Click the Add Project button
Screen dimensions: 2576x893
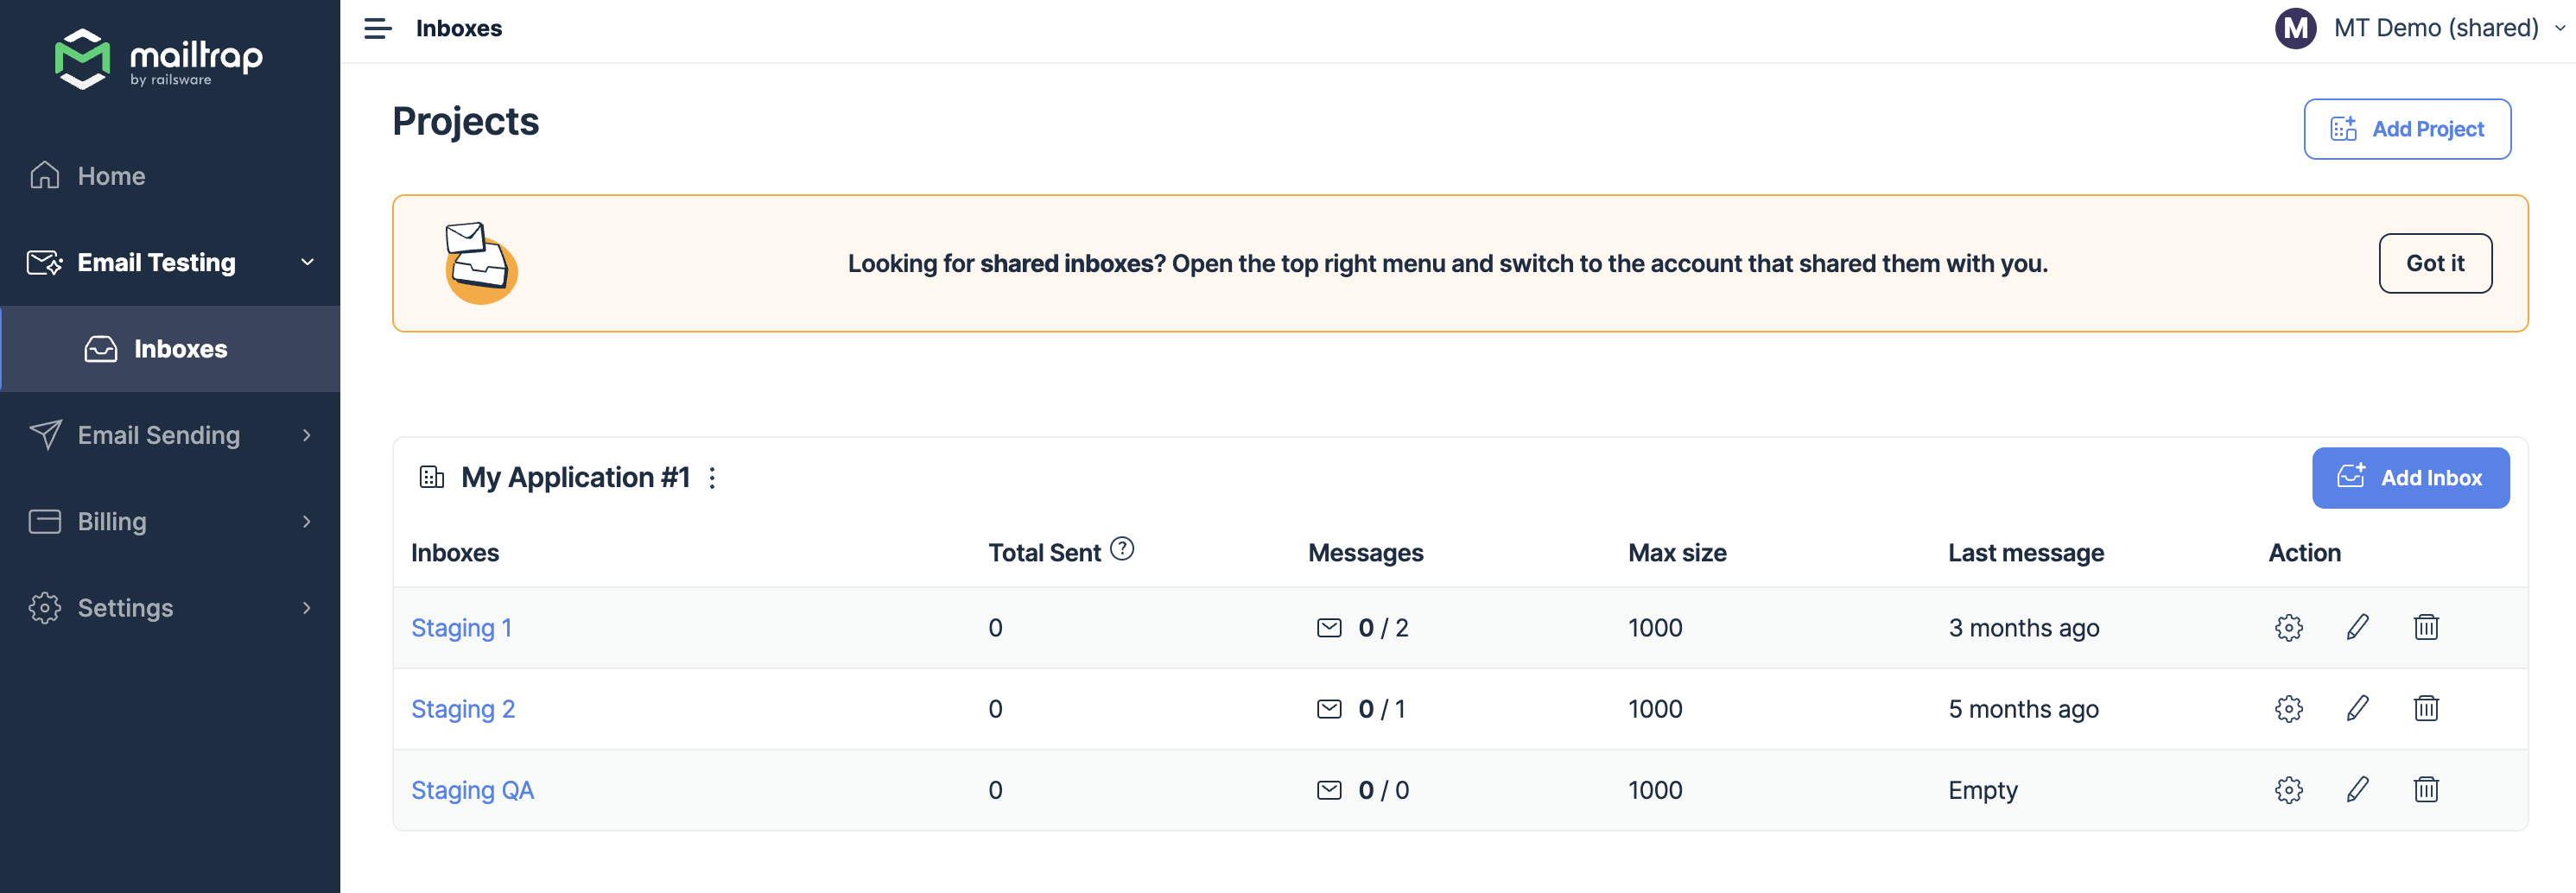[2406, 129]
